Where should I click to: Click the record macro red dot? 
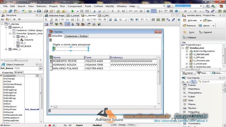50,125
